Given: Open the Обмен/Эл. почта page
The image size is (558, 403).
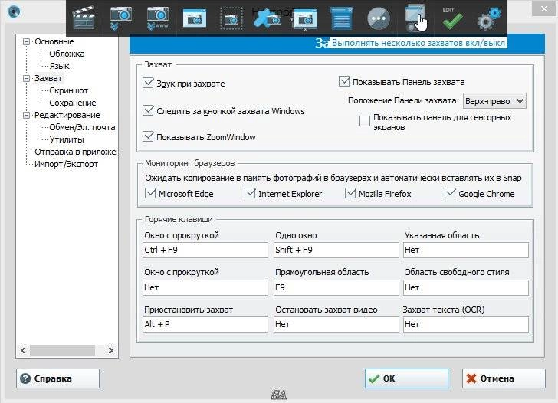Looking at the screenshot, I should 82,127.
